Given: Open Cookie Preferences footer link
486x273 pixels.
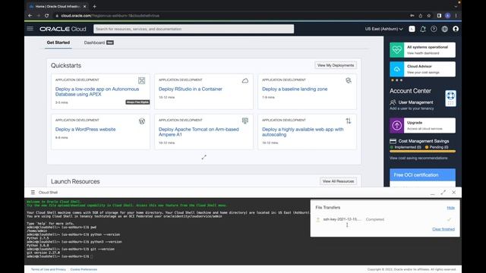Looking at the screenshot, I should (84, 270).
